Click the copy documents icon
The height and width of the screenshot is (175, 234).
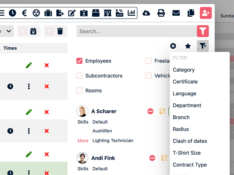[x=191, y=13]
